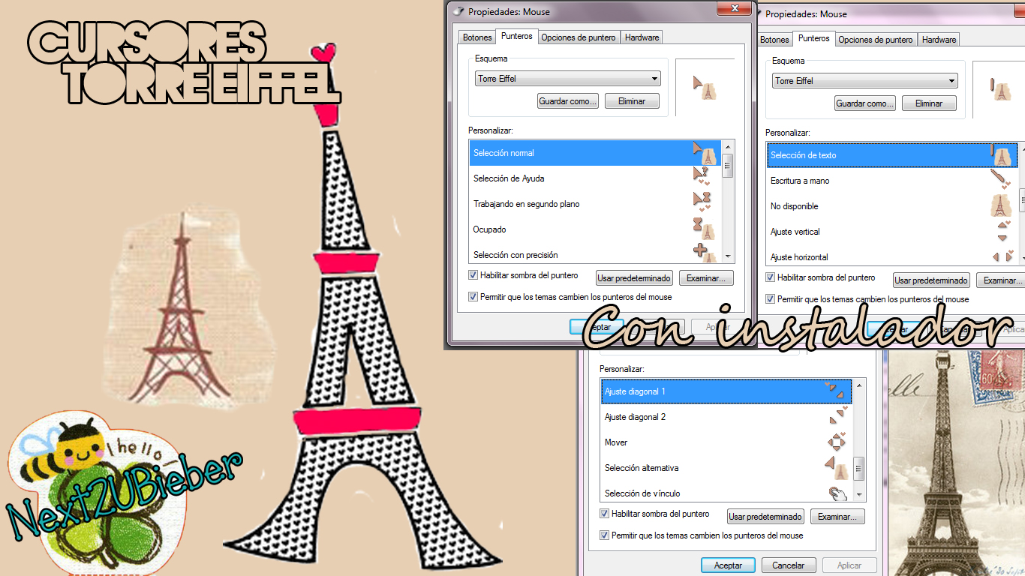Click the Selección alternativa cursor icon
This screenshot has height=576, width=1025.
(x=837, y=468)
